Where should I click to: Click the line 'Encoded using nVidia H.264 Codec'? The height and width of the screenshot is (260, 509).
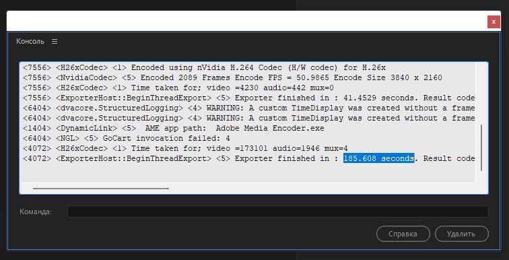(204, 68)
